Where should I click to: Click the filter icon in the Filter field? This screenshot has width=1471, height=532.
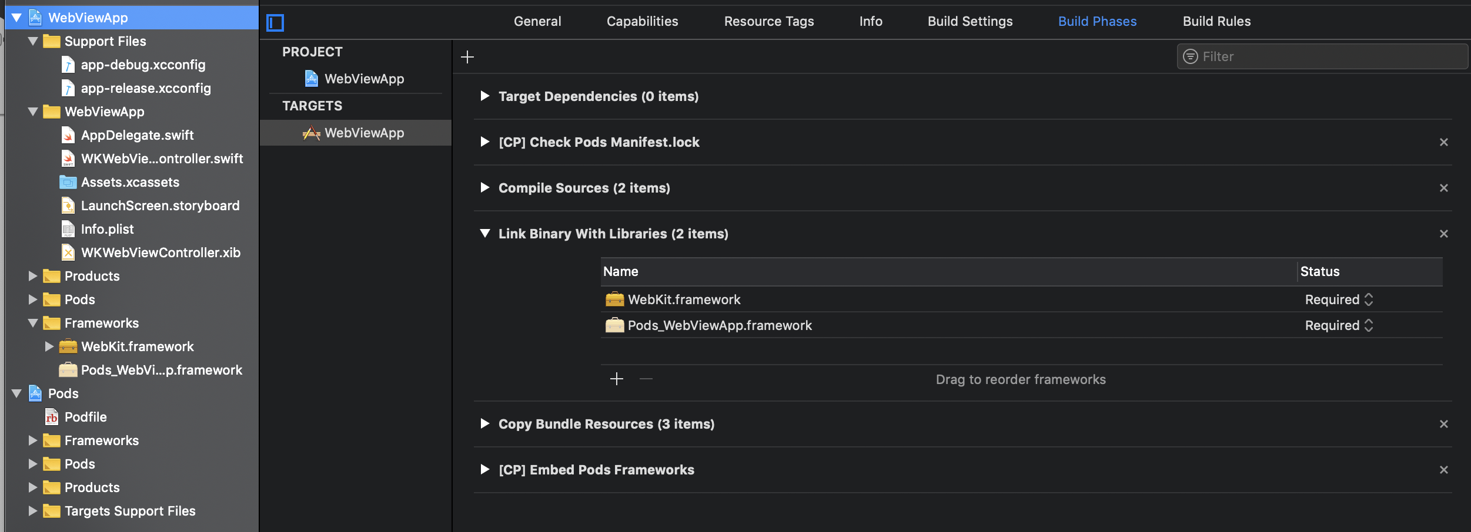[x=1191, y=56]
